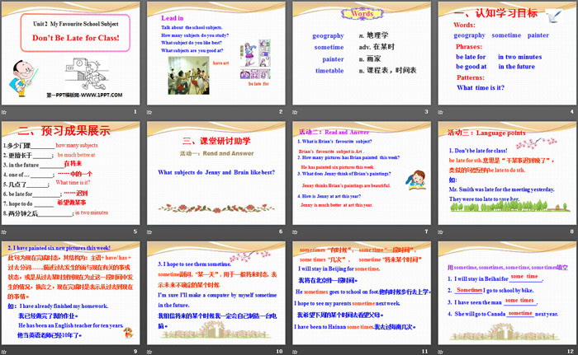Click the animation star icon under slide 7
This screenshot has height=355, width=578.
[x=295, y=231]
